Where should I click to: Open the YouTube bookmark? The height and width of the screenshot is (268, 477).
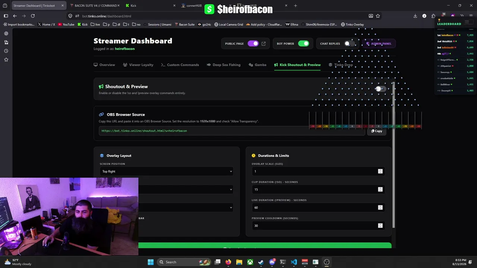pyautogui.click(x=66, y=25)
